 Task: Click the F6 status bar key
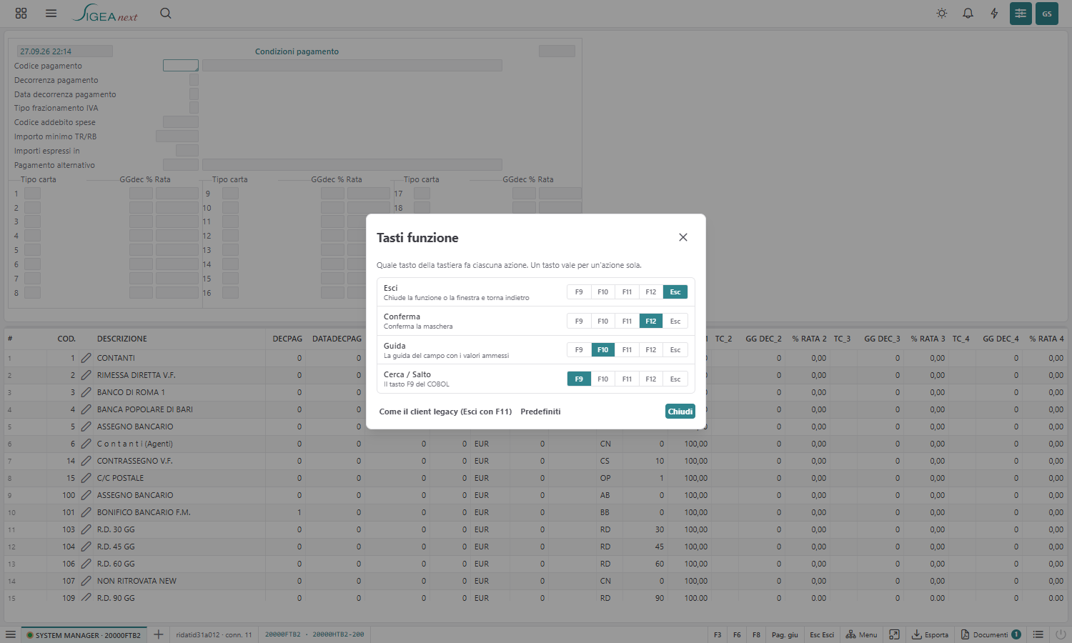737,634
